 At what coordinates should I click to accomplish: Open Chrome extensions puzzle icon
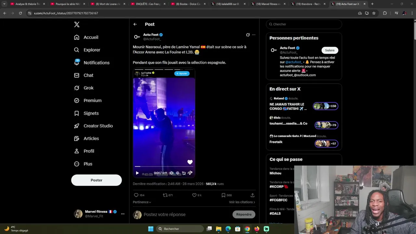tap(385, 13)
